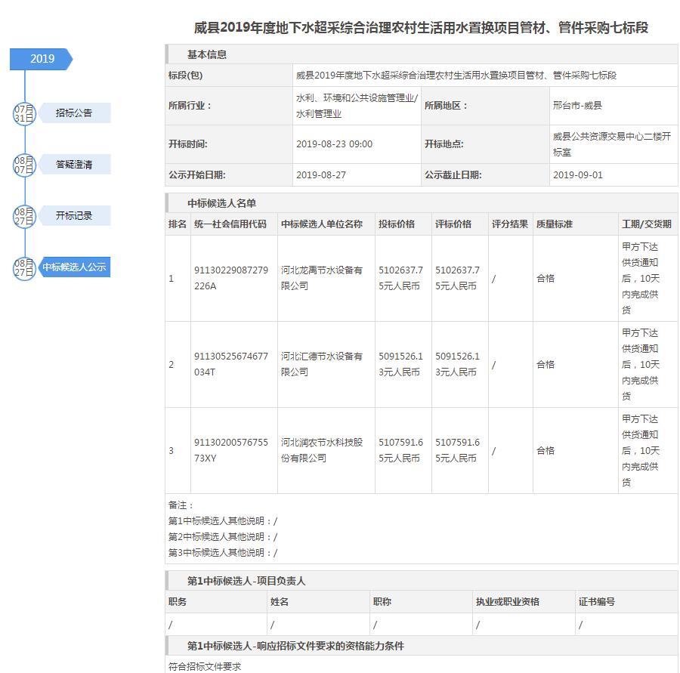680x673 pixels.
Task: Open the 招标公告 timeline step
Action: [74, 113]
